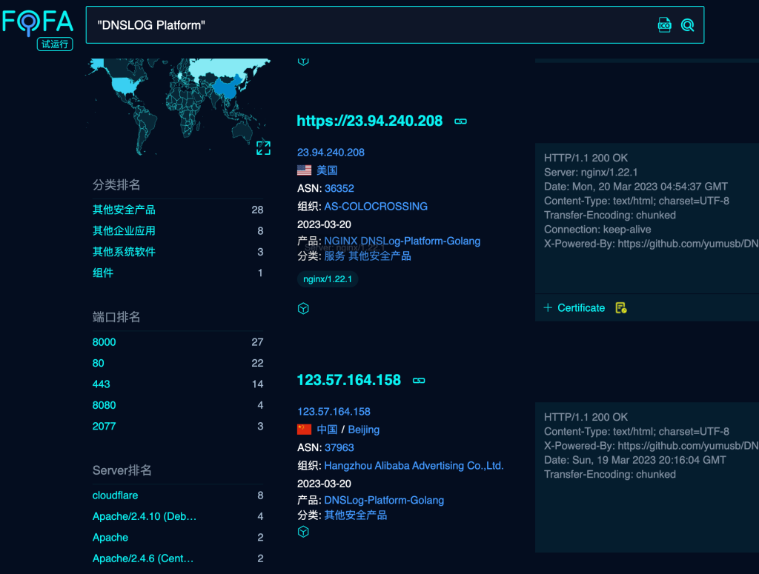Click the 试运行 badge
Screen dimensions: 759x574
(x=55, y=44)
